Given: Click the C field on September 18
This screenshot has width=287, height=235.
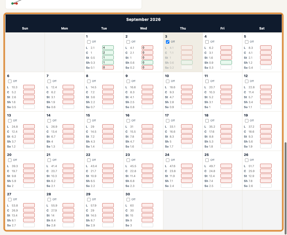Looking at the screenshot, I should [226, 131].
